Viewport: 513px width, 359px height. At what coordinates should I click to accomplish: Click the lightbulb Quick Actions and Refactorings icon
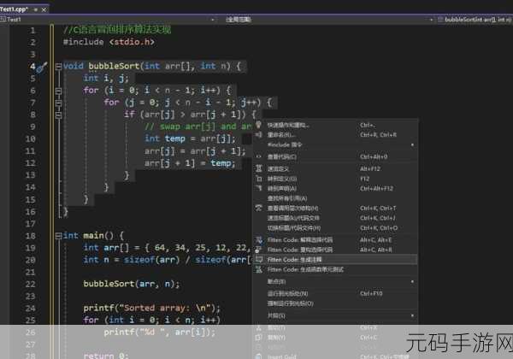pyautogui.click(x=258, y=125)
